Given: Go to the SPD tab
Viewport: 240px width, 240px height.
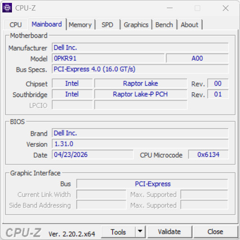Looking at the screenshot, I should pos(108,25).
